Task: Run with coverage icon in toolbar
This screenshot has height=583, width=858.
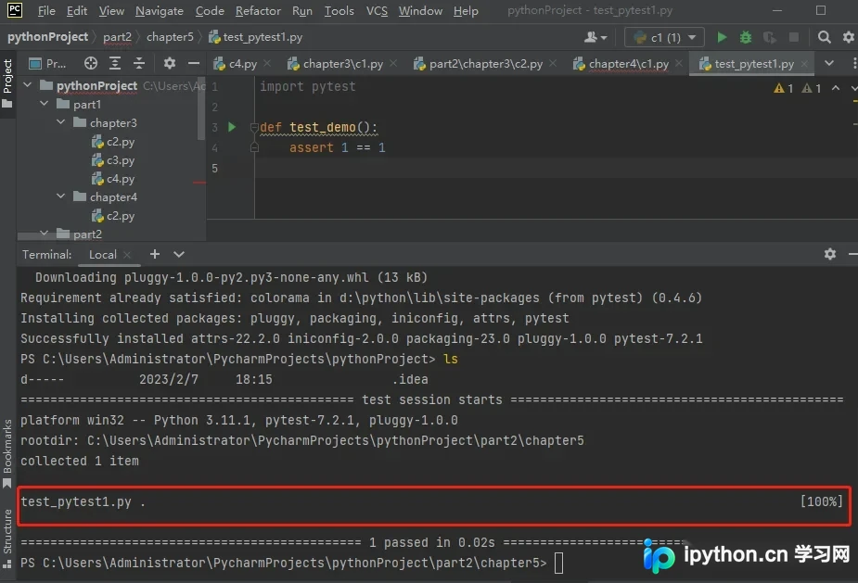Action: coord(769,37)
